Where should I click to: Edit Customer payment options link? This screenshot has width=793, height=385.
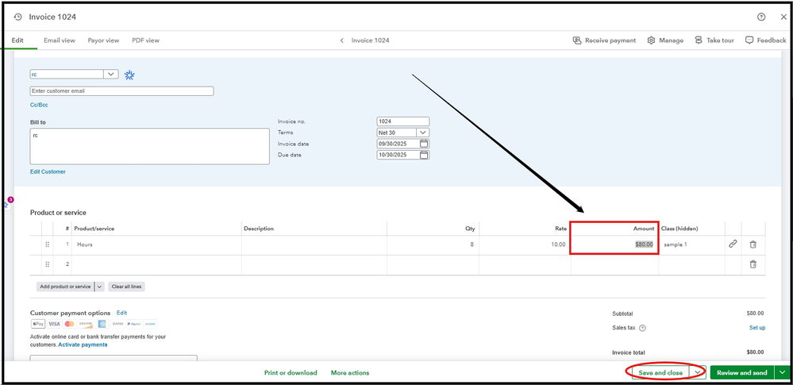122,313
